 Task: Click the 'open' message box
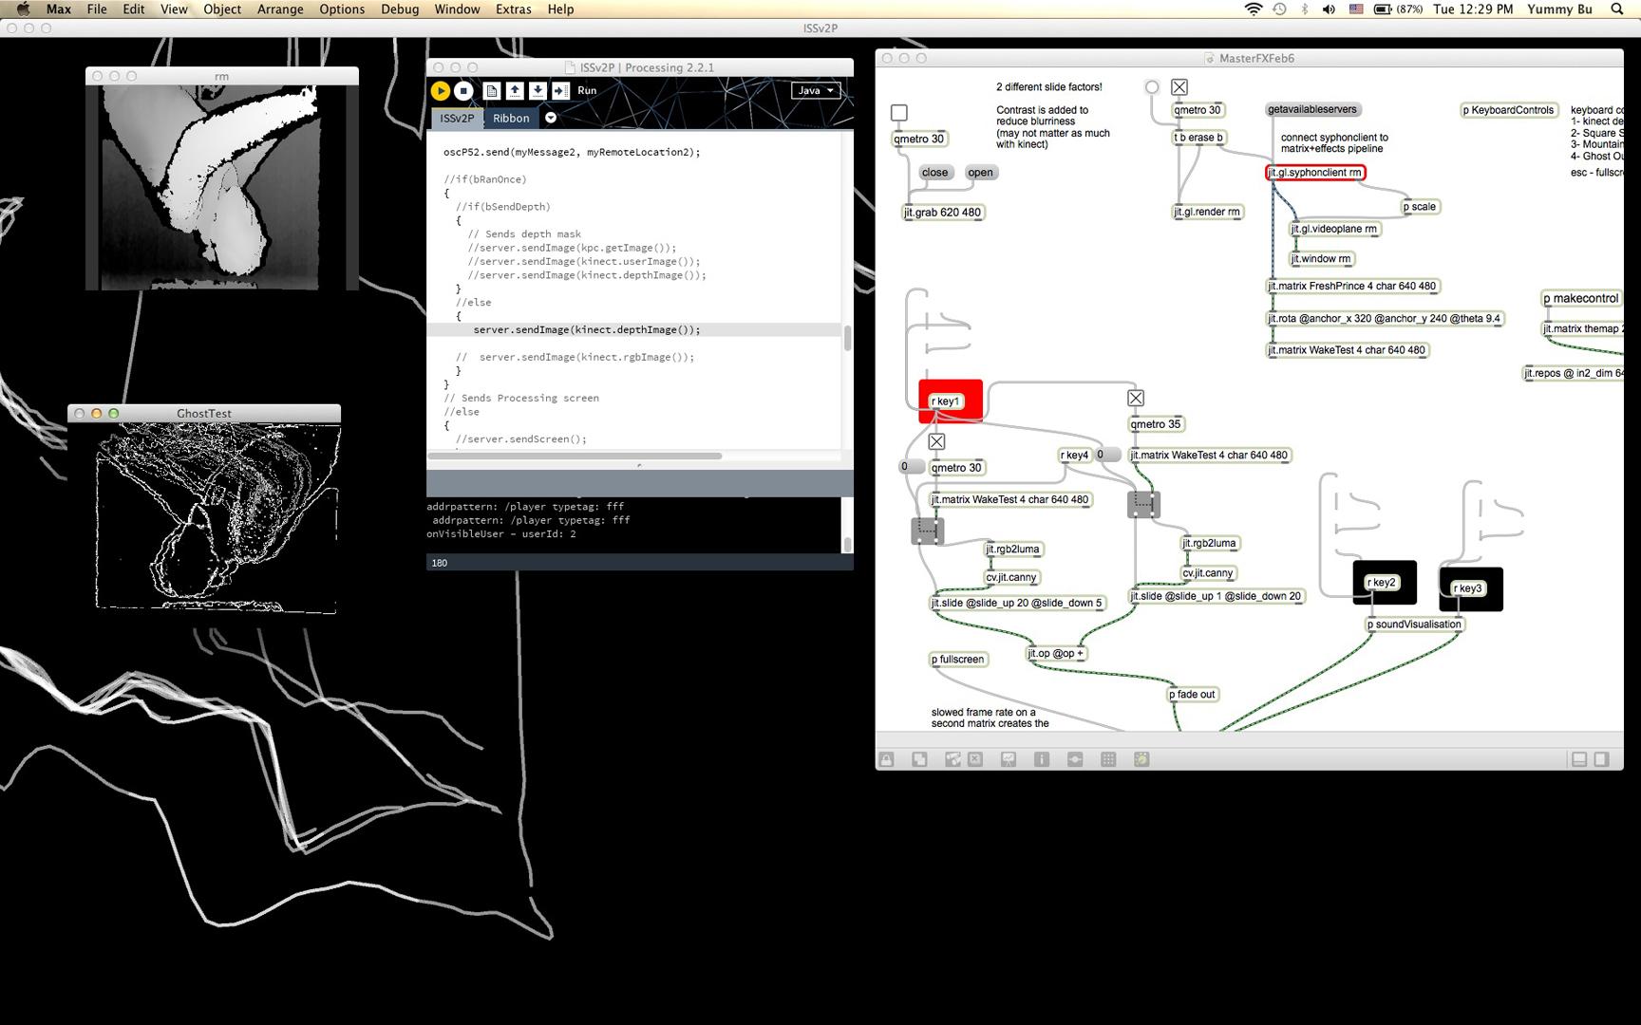point(980,173)
